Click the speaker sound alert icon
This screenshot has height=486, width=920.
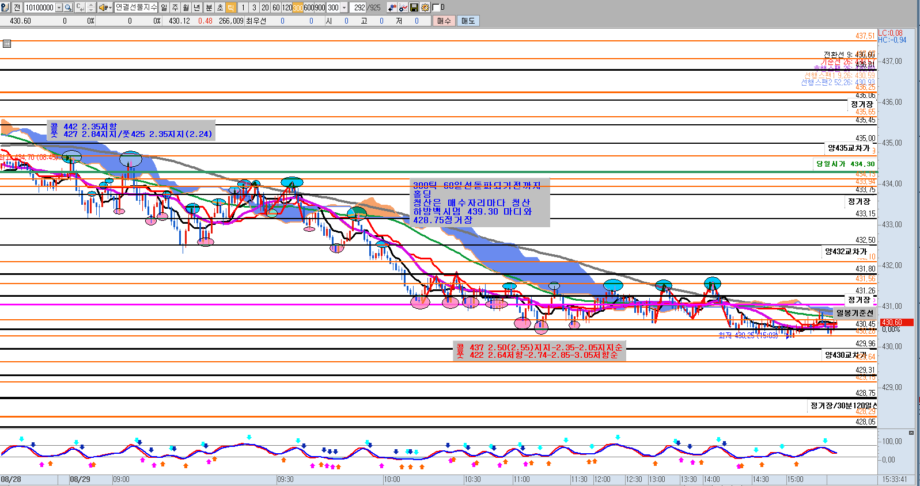click(103, 7)
